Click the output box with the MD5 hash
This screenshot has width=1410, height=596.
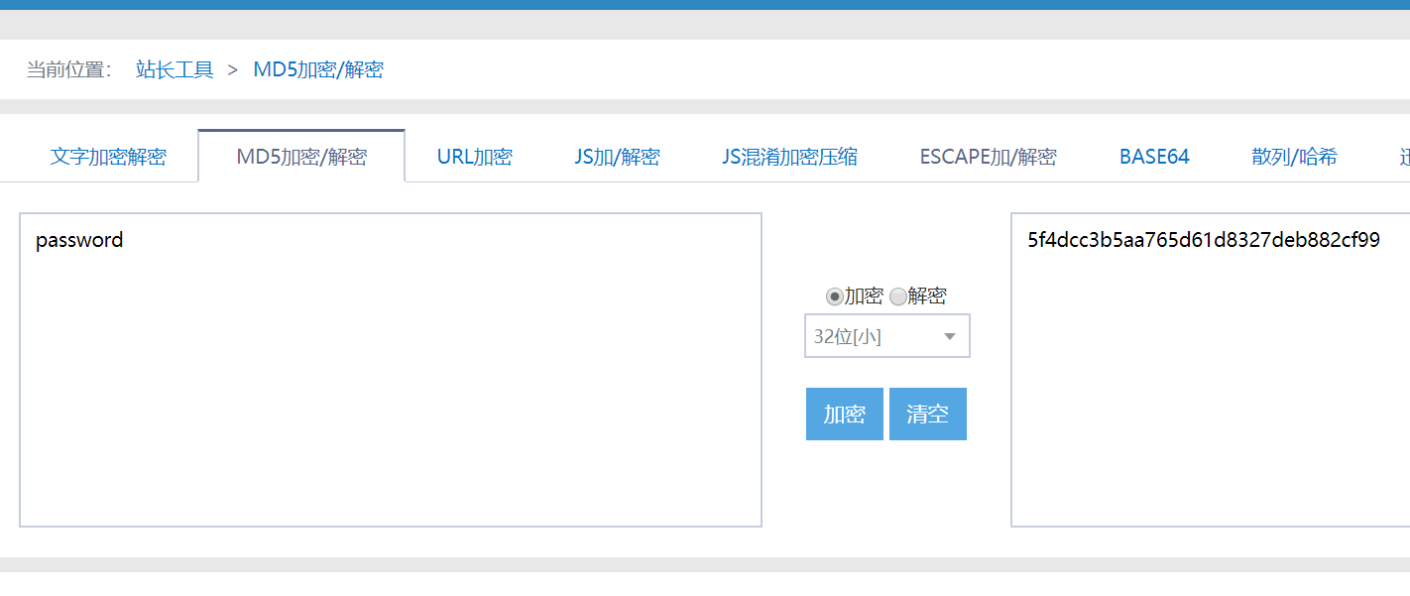click(x=1211, y=370)
